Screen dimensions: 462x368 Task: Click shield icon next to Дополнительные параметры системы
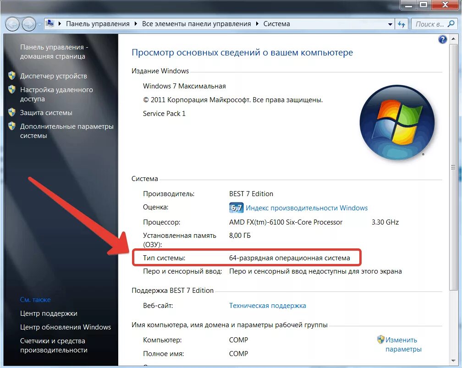pyautogui.click(x=12, y=126)
